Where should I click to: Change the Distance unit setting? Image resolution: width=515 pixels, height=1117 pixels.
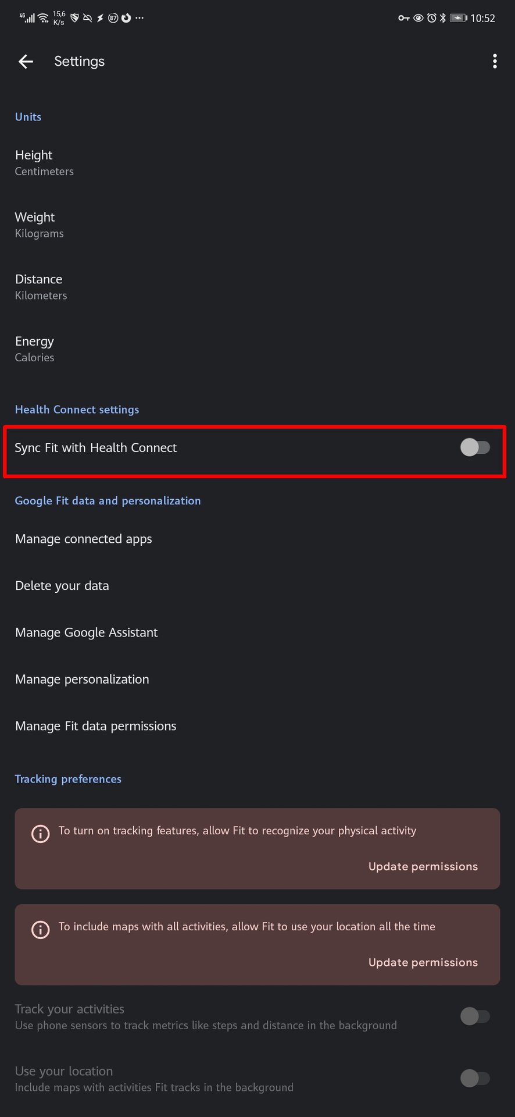pos(41,287)
